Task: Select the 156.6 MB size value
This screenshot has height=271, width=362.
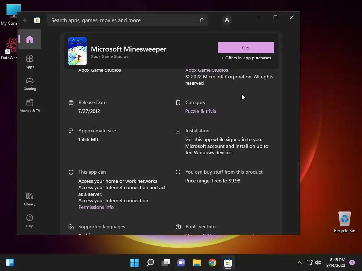Action: (88, 139)
